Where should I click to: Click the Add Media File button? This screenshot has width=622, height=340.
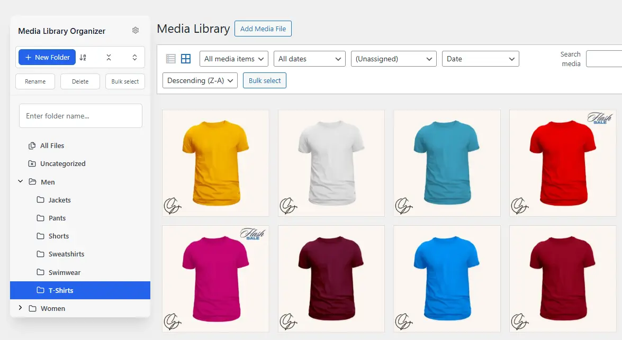[x=263, y=29]
